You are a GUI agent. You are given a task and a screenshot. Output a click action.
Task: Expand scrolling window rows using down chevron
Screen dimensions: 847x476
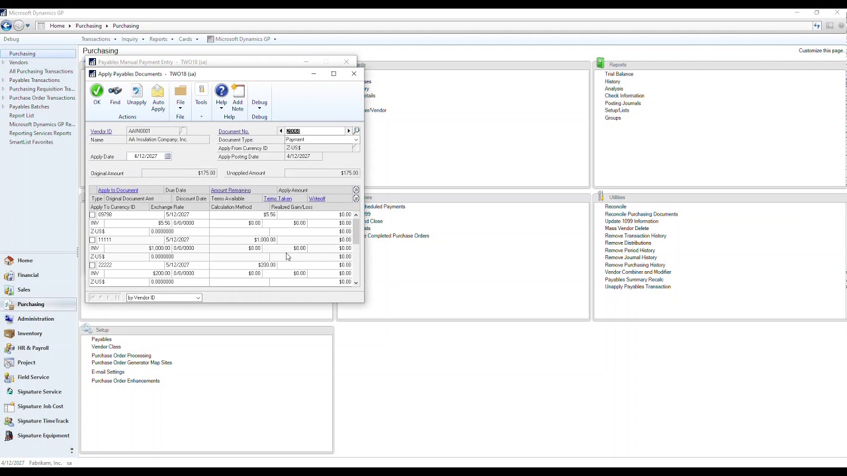click(x=356, y=198)
